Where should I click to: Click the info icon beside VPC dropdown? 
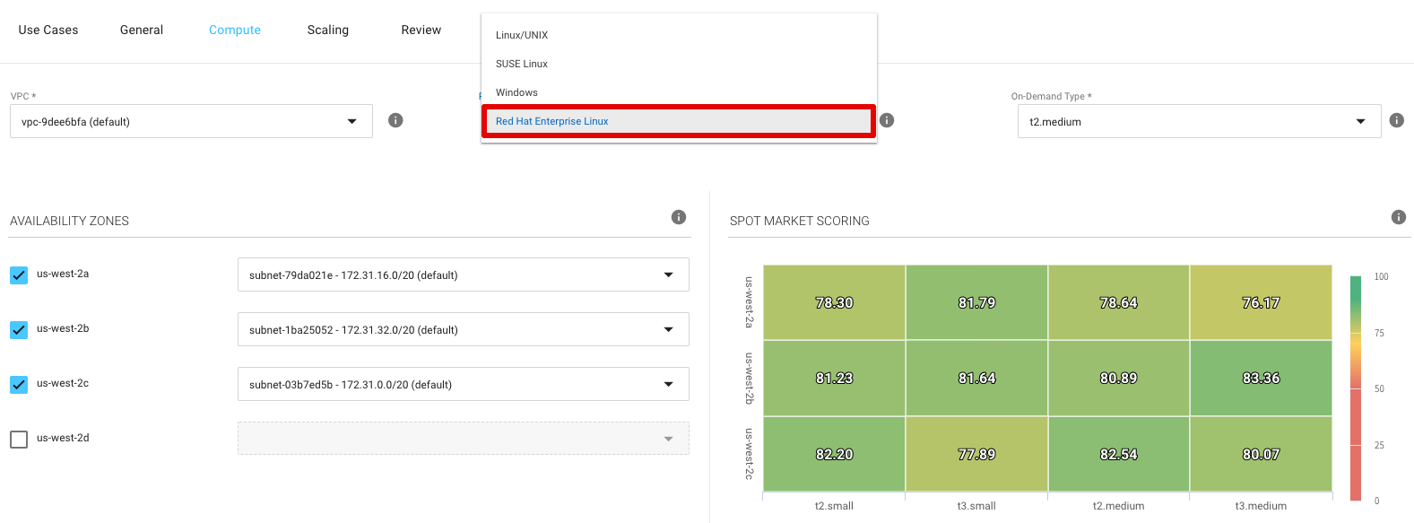coord(395,120)
